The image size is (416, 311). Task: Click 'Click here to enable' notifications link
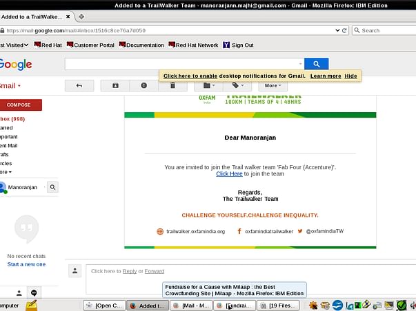tap(190, 76)
